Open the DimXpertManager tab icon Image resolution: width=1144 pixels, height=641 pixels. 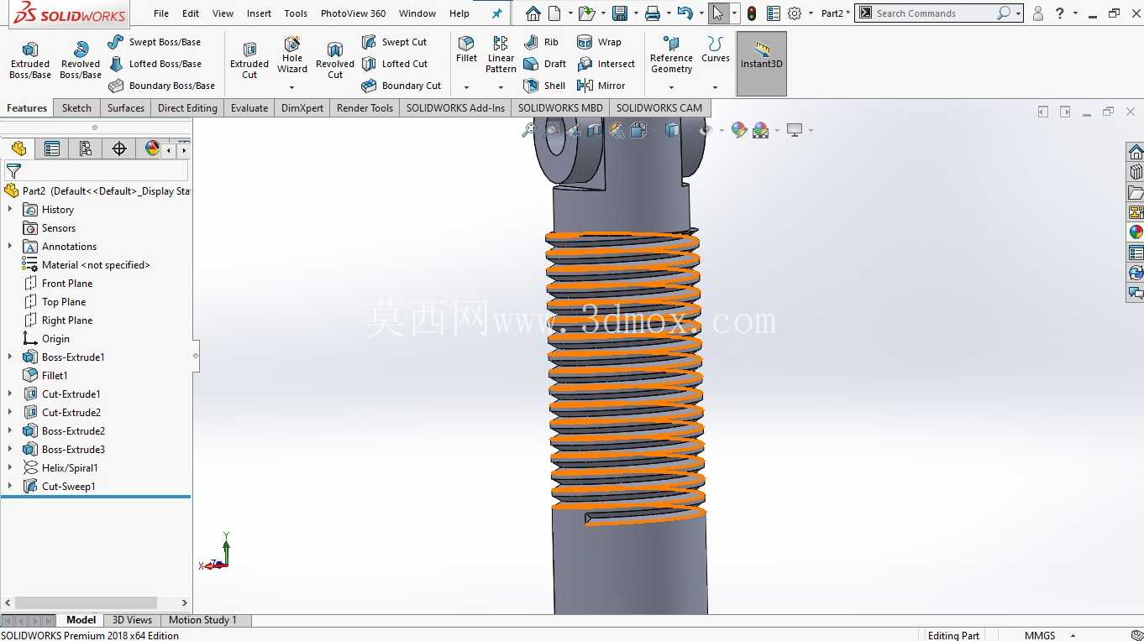tap(118, 149)
